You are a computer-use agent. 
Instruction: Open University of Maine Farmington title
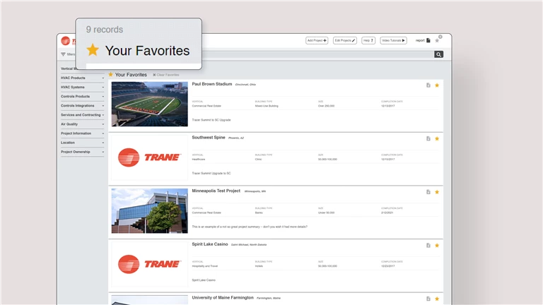tap(223, 297)
